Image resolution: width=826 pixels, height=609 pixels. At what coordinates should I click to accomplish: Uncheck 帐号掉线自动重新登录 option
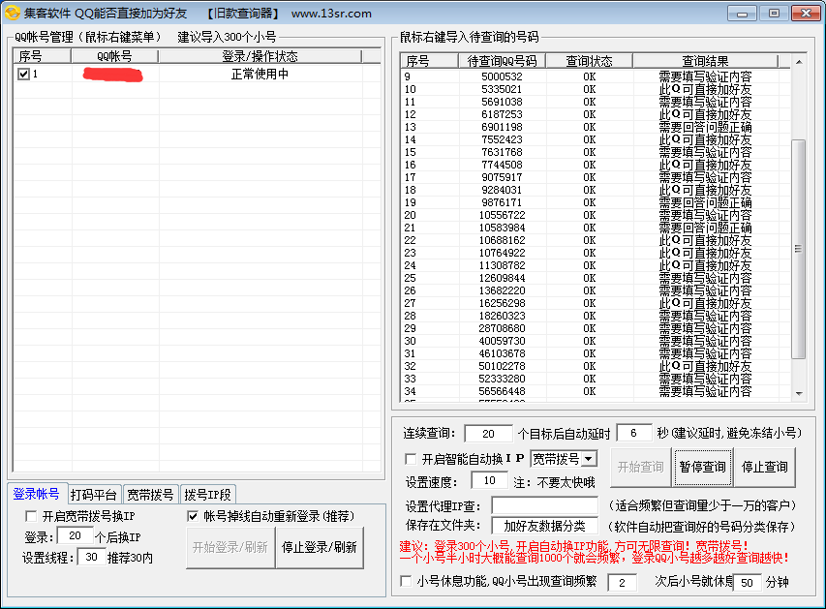click(x=193, y=516)
